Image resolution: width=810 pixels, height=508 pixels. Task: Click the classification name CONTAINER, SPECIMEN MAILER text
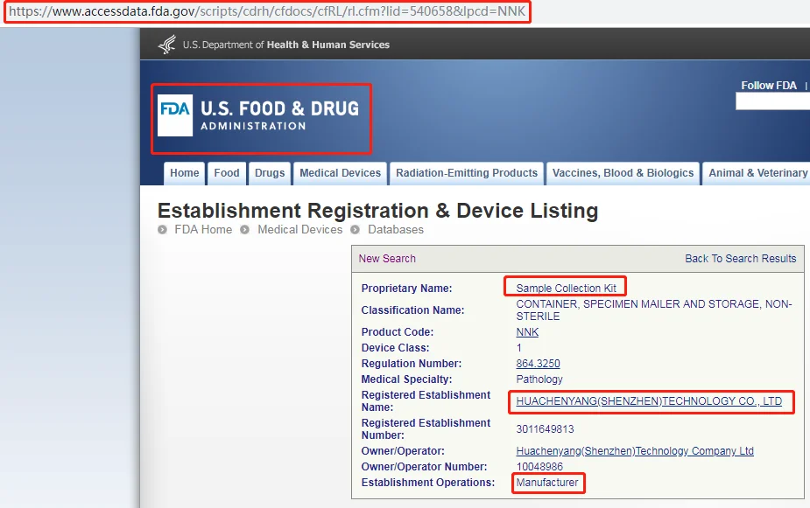[x=654, y=310]
